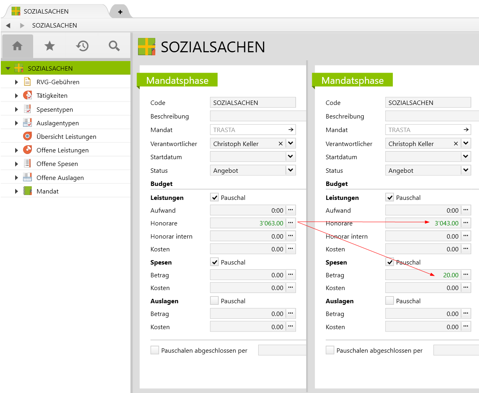Add a new tab with plus button
479x393 pixels.
pyautogui.click(x=120, y=12)
